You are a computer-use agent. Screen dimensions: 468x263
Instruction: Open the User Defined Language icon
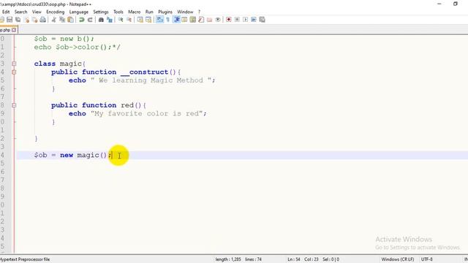tap(184, 20)
